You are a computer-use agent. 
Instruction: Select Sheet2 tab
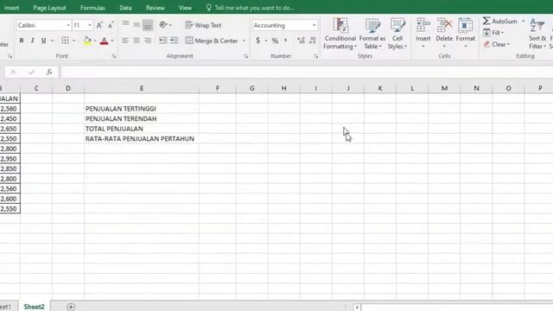tap(35, 307)
